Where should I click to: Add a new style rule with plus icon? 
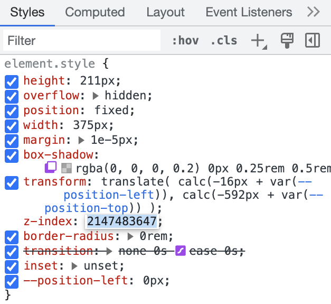click(x=259, y=41)
